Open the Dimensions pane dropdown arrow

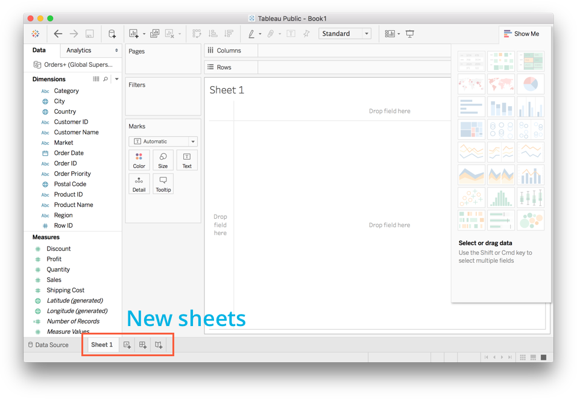117,79
